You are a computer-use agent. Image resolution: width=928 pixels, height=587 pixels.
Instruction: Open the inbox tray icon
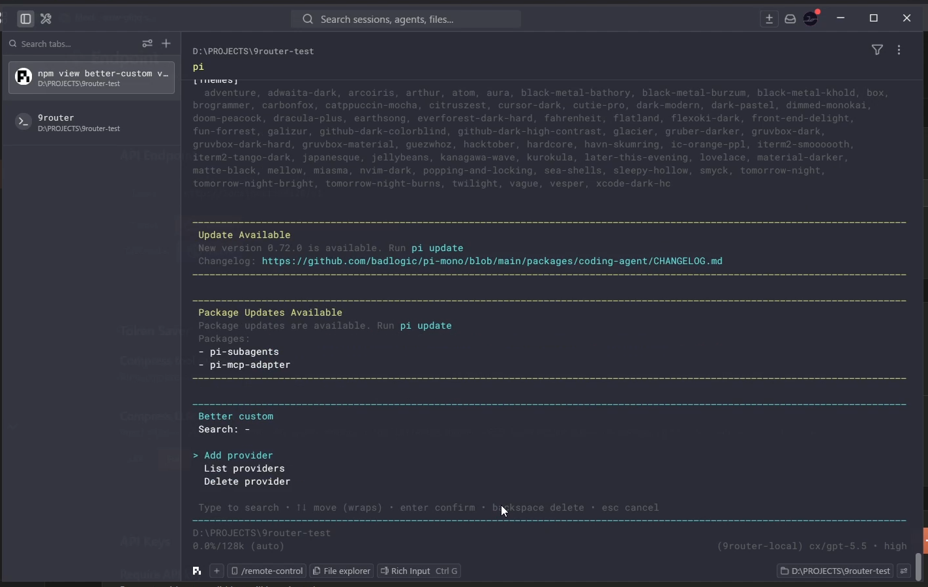790,19
